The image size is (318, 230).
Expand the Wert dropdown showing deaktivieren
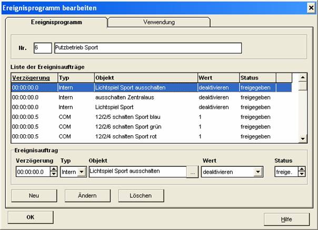tap(257, 172)
